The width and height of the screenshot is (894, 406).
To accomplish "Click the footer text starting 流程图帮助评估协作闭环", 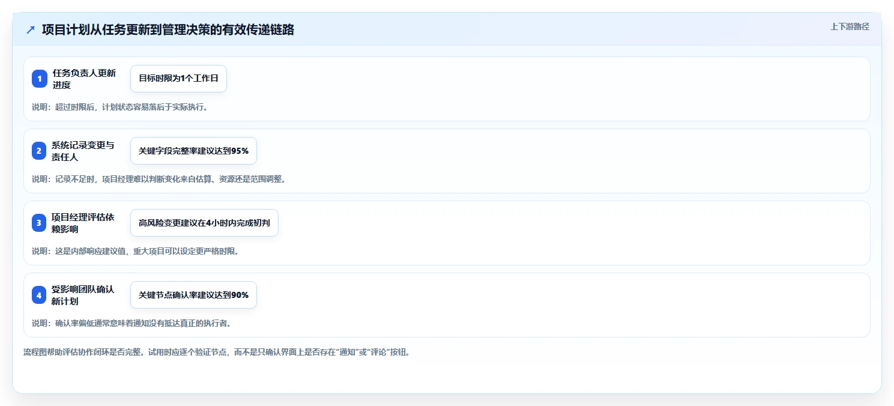I will coord(217,352).
